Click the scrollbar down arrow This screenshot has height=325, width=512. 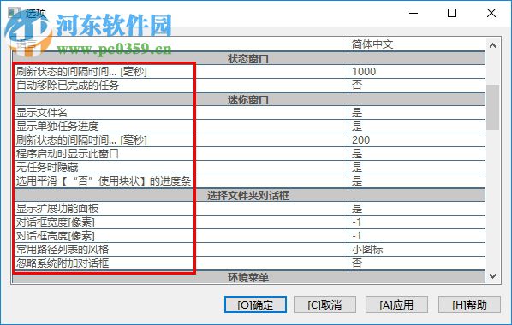coord(492,276)
